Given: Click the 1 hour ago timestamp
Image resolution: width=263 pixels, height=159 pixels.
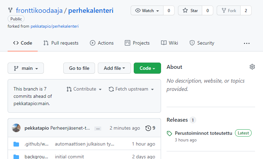Looking at the screenshot, I should tap(143, 144).
